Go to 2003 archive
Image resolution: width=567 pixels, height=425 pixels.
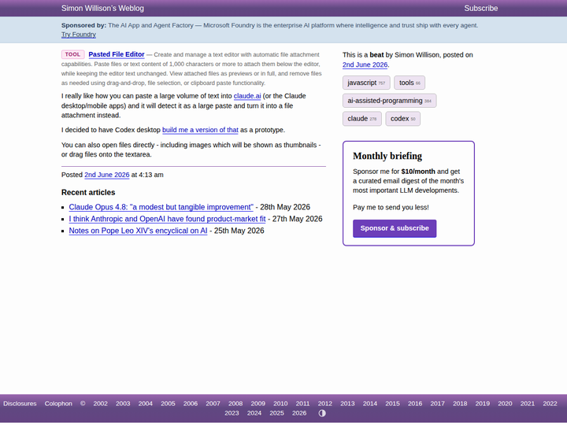(x=123, y=403)
